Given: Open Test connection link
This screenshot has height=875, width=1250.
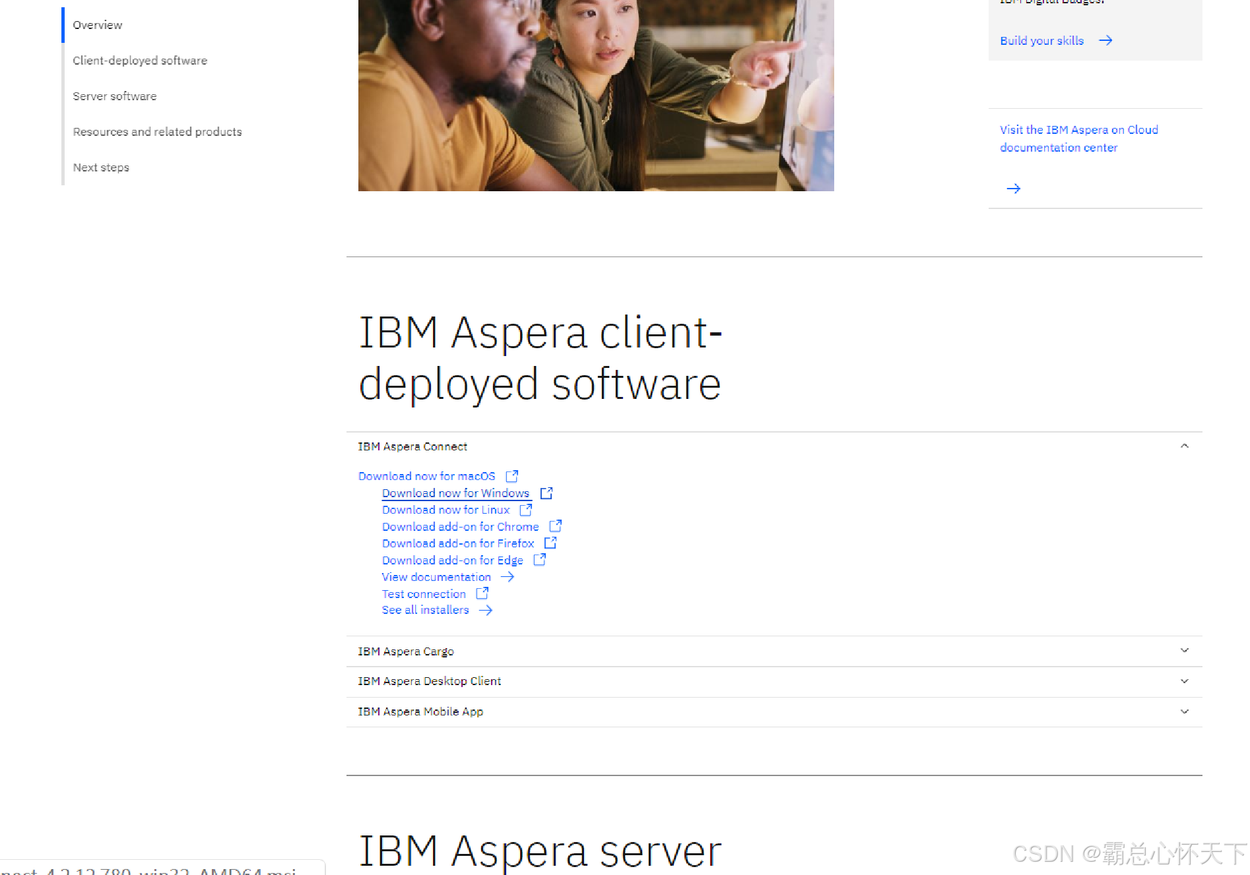Looking at the screenshot, I should tap(424, 594).
